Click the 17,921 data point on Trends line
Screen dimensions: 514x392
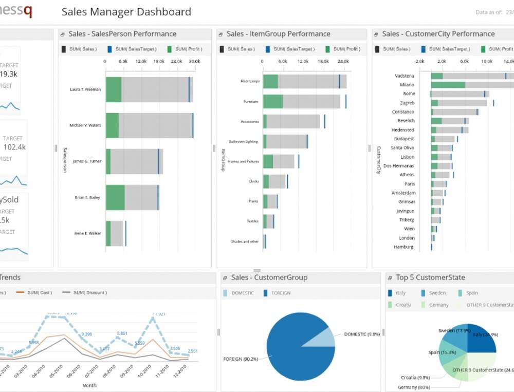152,319
